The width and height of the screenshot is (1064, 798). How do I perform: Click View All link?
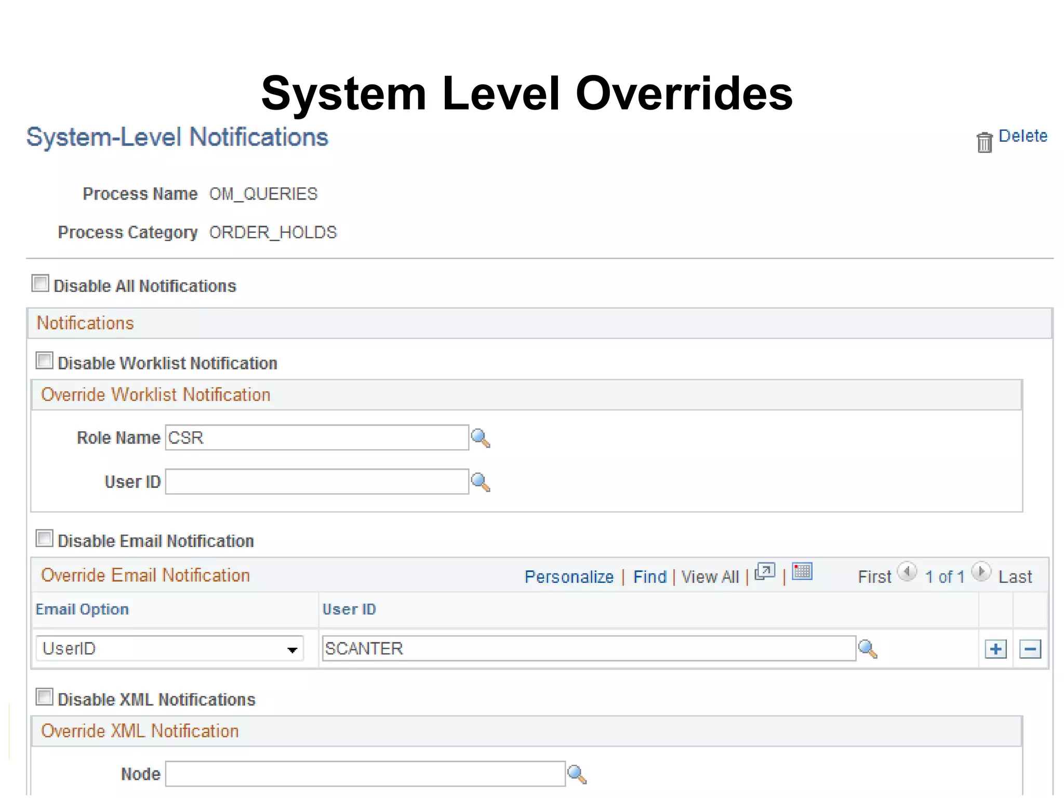tap(710, 577)
